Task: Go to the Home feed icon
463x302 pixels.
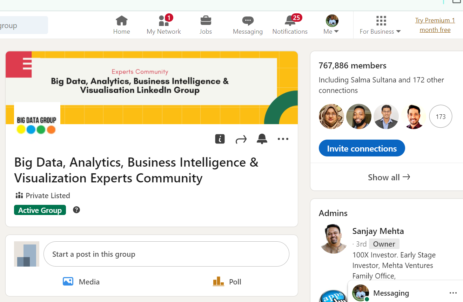Action: point(121,21)
